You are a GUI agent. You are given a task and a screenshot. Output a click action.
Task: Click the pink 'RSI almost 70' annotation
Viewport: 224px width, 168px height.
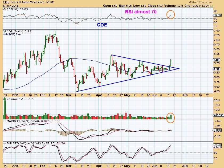pos(141,11)
